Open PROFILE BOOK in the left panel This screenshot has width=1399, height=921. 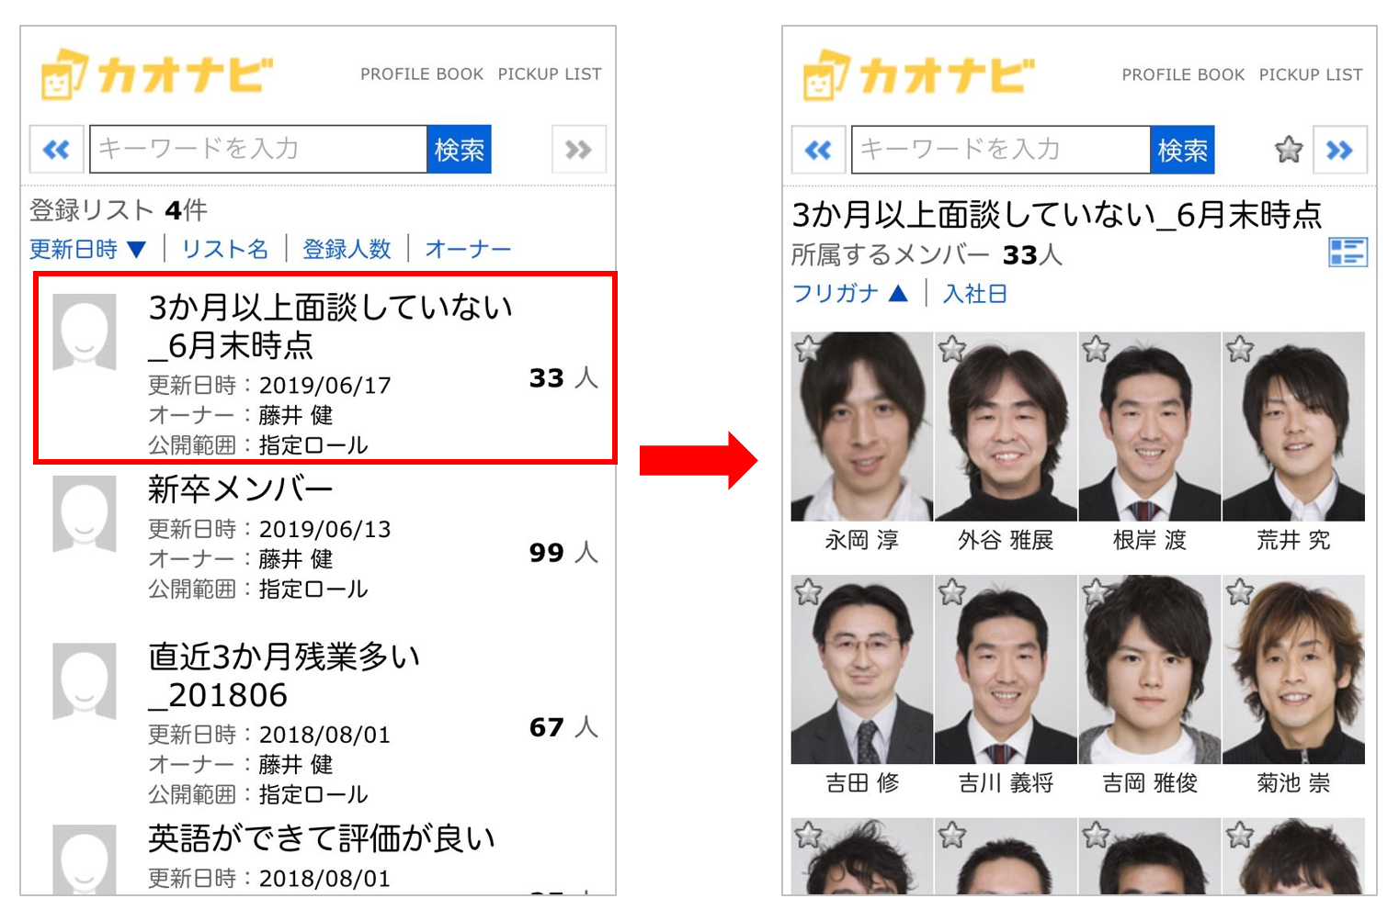(422, 74)
